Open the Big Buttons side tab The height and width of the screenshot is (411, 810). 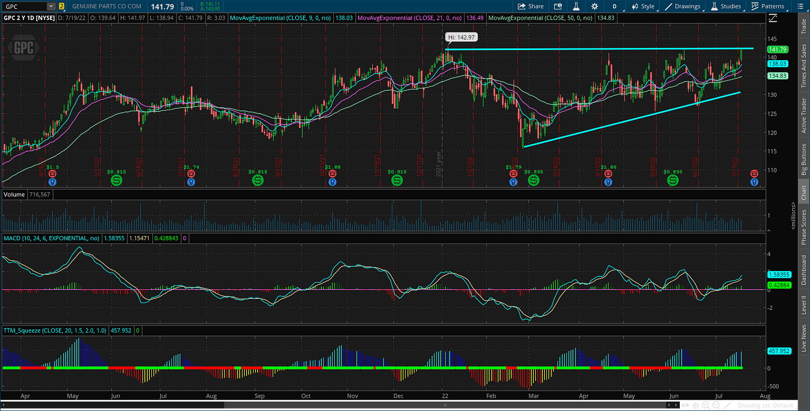tap(803, 159)
